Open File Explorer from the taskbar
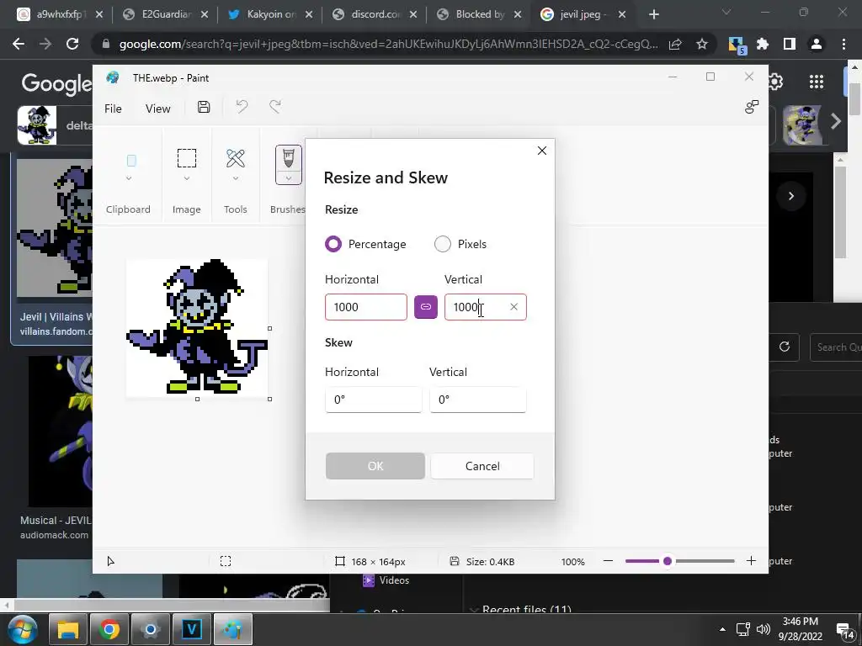 point(68,629)
